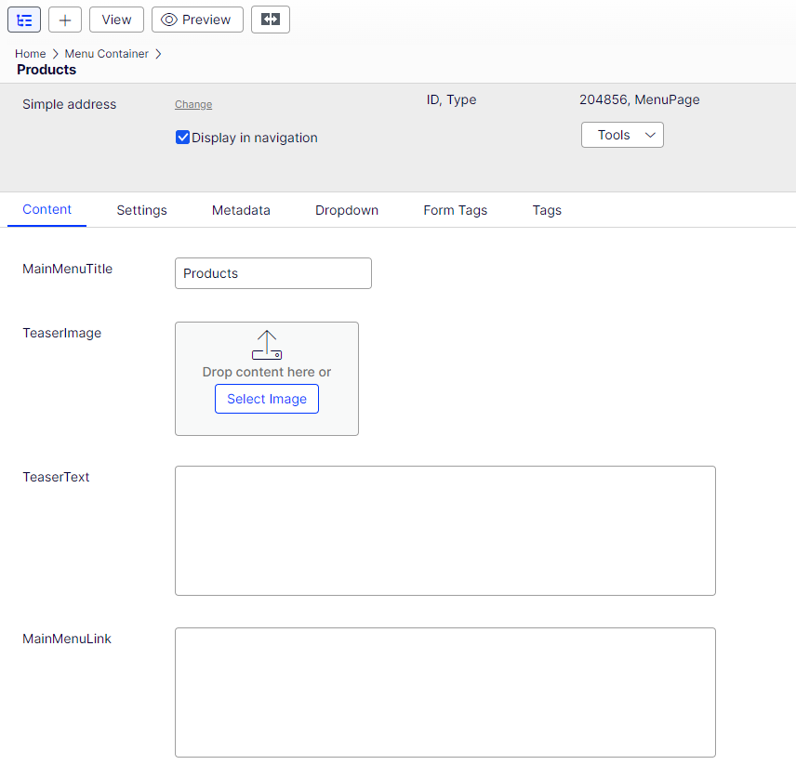Switch to the Dropdown tab
This screenshot has height=778, width=796.
[x=346, y=210]
